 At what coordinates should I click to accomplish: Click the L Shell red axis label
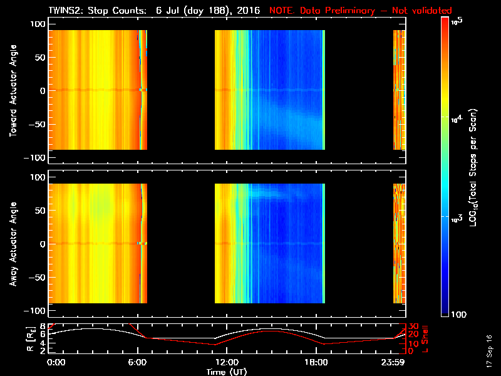click(x=425, y=339)
